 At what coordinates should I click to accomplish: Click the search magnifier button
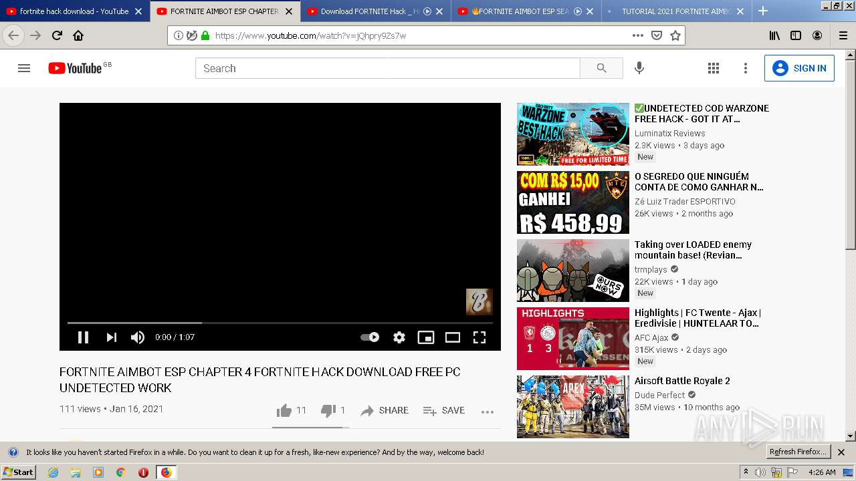tap(601, 68)
